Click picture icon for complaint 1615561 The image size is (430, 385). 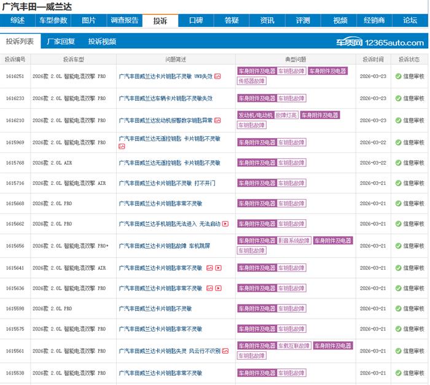click(x=225, y=351)
